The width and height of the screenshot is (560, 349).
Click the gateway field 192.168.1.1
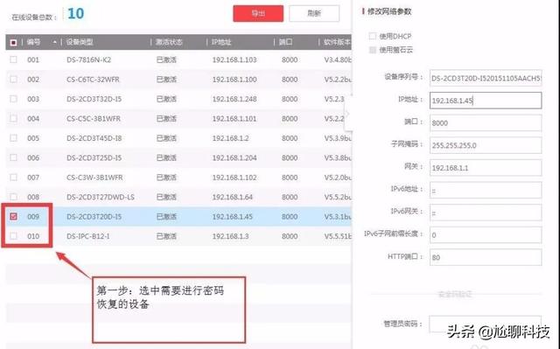(486, 168)
